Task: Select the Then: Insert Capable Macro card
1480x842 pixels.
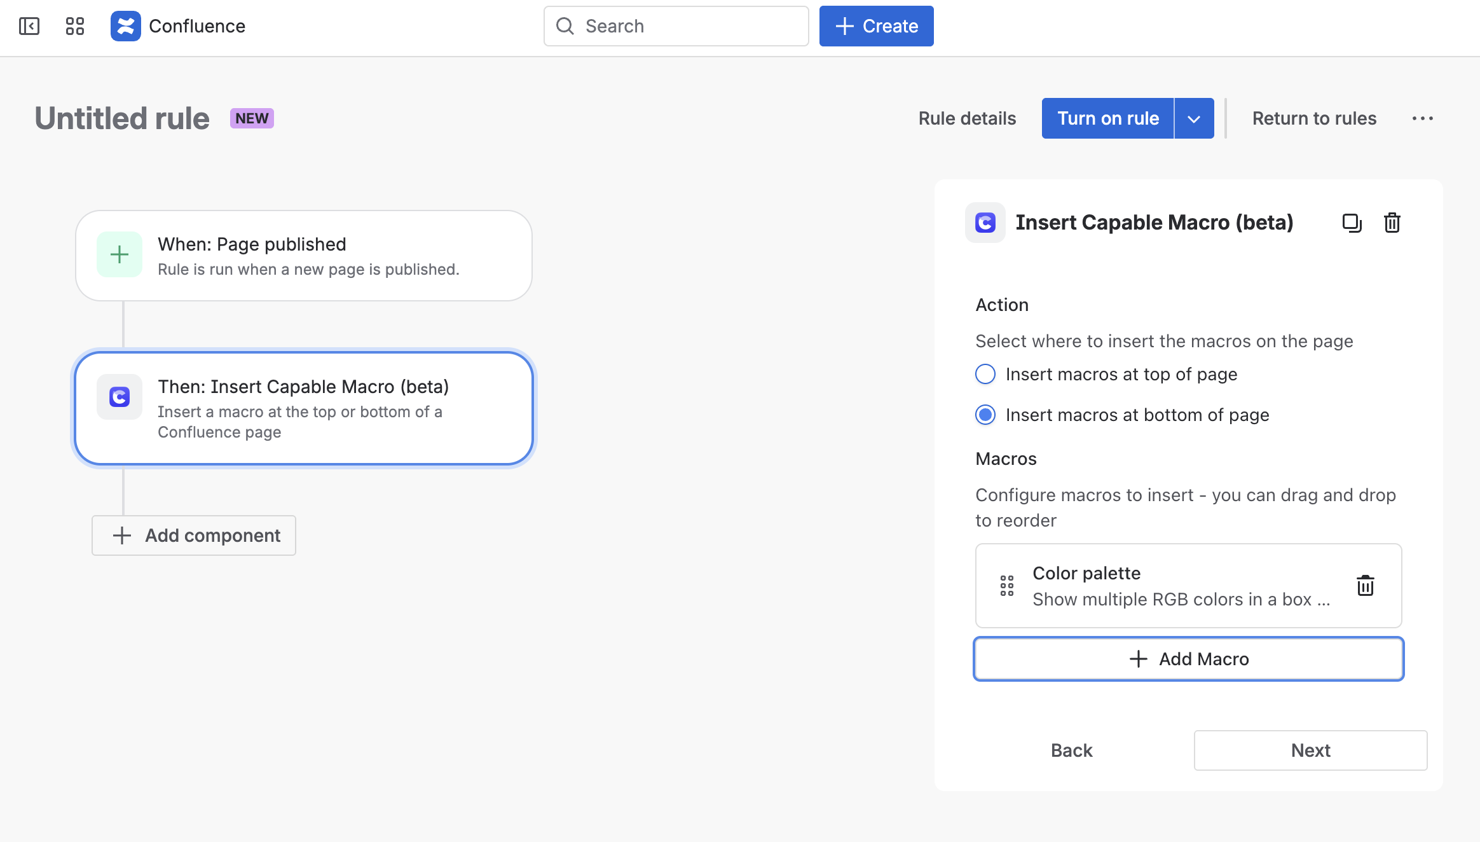Action: tap(304, 408)
